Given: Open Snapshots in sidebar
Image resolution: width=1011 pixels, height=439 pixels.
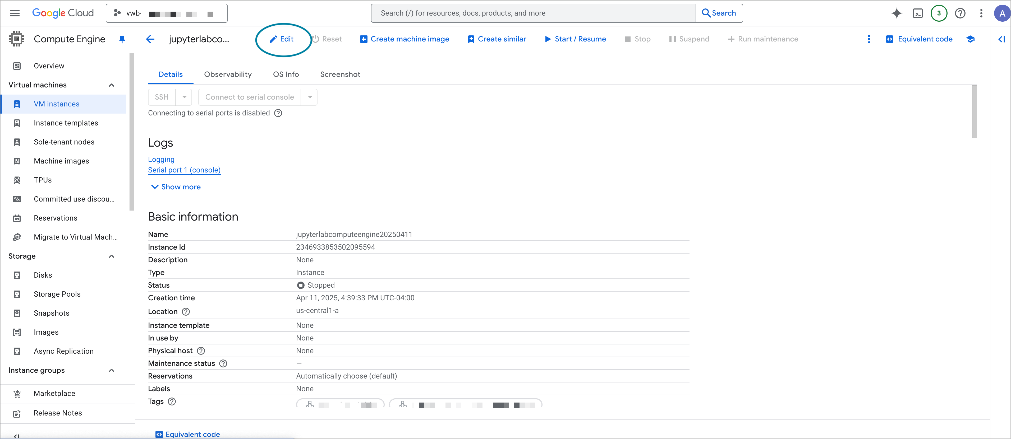Looking at the screenshot, I should coord(63,313).
